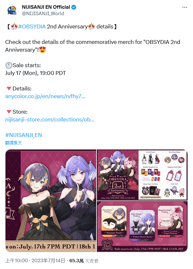Open the anycolor.co.jp news link
This screenshot has width=193, height=269.
coord(45,97)
